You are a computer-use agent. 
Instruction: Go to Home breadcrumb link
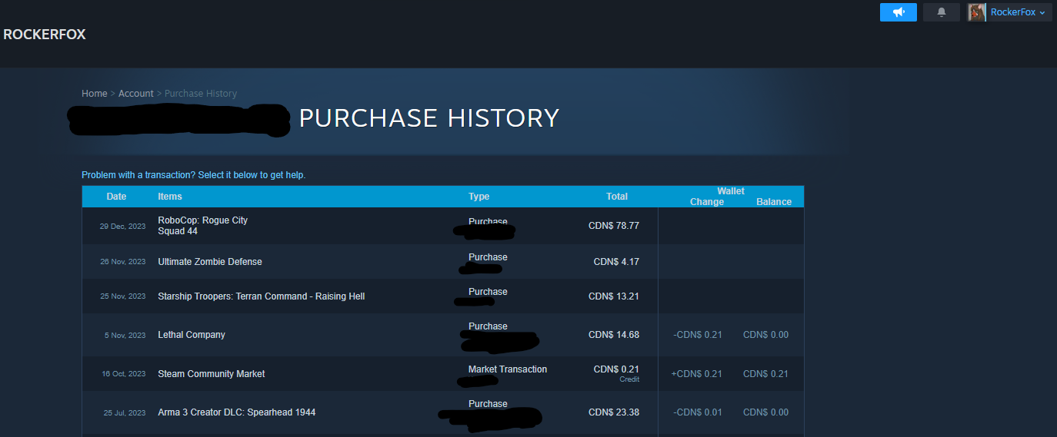click(95, 94)
